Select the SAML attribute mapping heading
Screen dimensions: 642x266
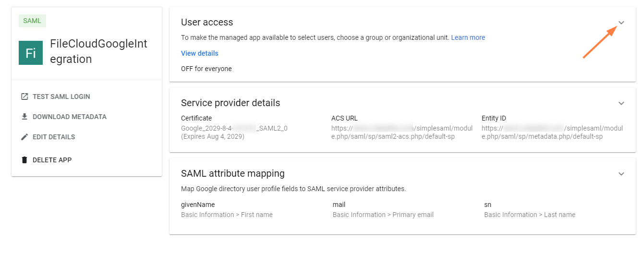tap(232, 173)
